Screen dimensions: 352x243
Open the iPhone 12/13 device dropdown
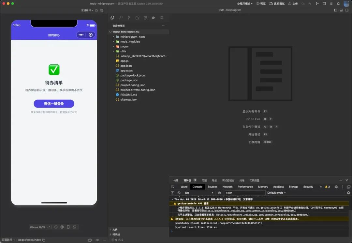click(x=40, y=227)
